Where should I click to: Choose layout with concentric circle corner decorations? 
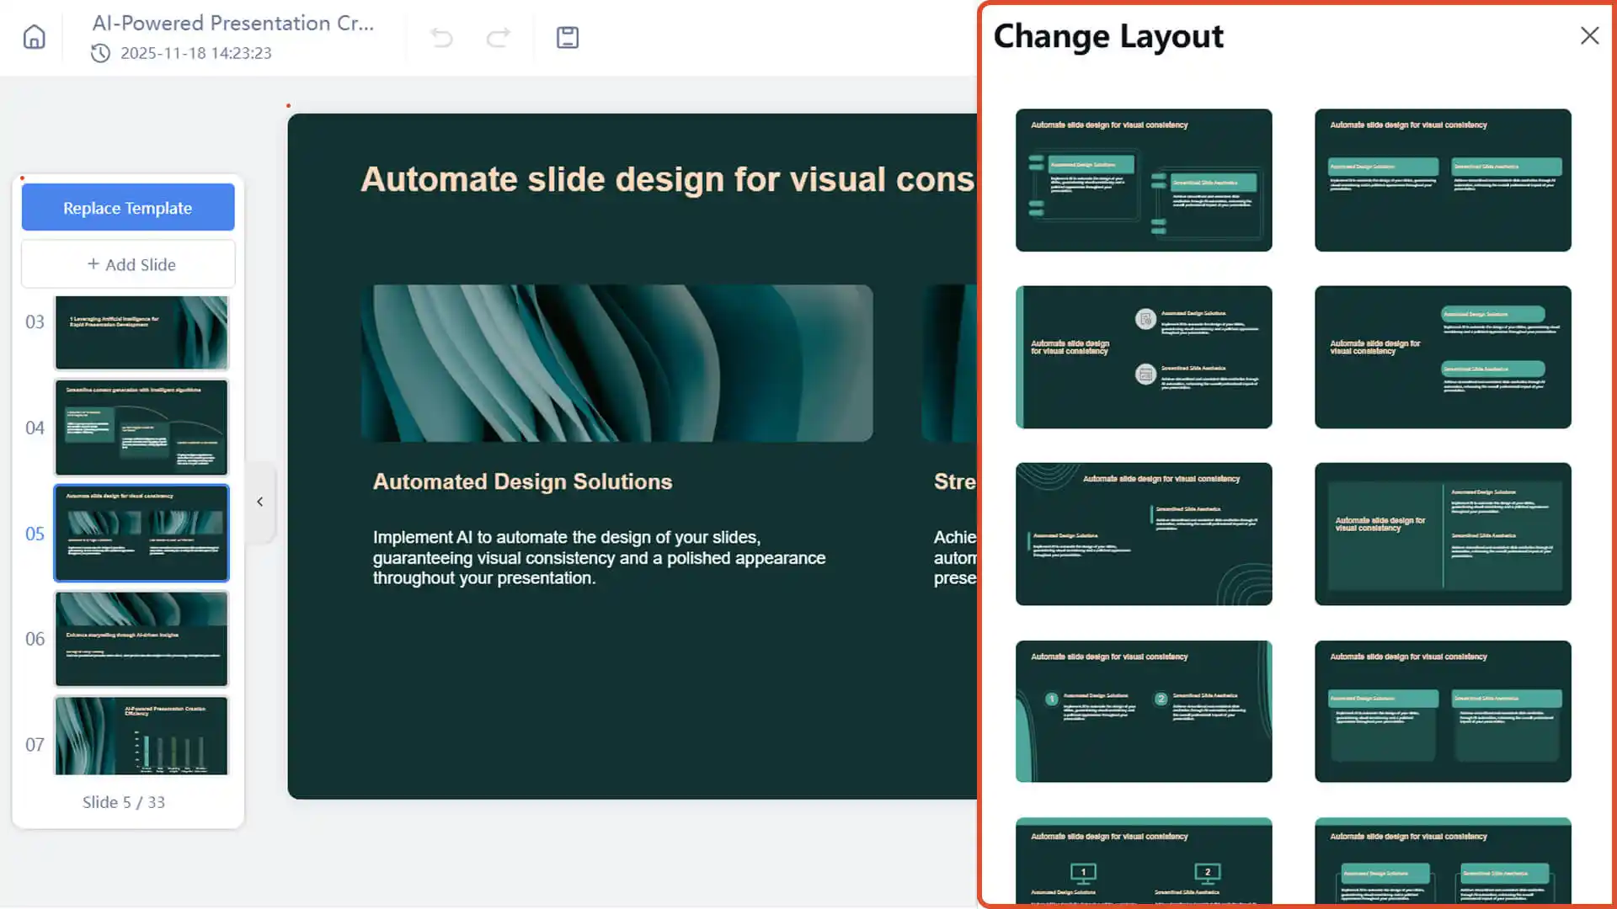[x=1144, y=534]
